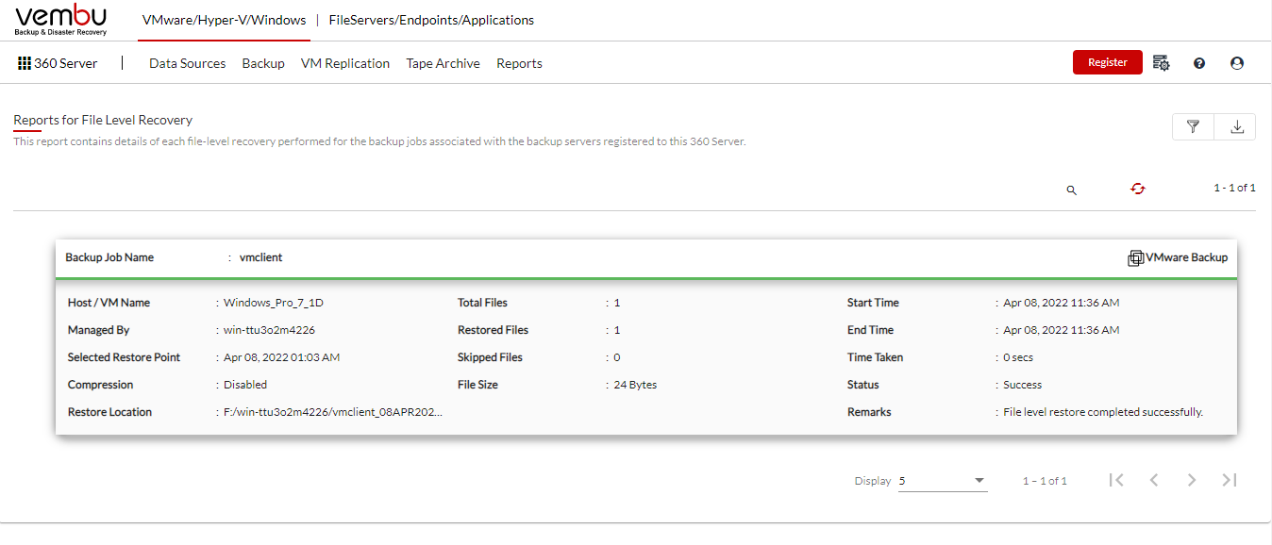Go to first page of results
1272x545 pixels.
click(x=1116, y=480)
